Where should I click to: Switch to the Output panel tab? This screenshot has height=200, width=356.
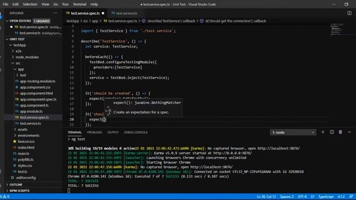coord(113,132)
